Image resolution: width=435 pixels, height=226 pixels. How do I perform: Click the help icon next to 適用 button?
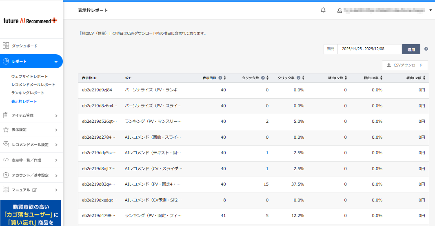tap(426, 49)
